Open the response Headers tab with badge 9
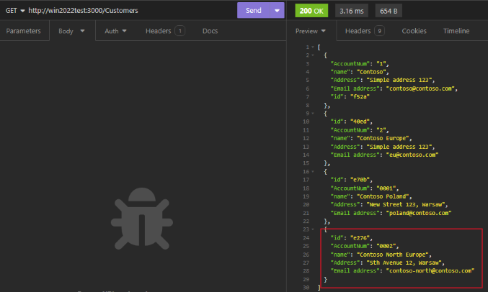488x292 pixels. click(x=364, y=31)
